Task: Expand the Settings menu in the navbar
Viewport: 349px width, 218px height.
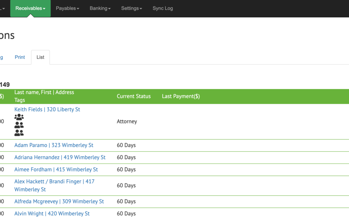Action: pyautogui.click(x=132, y=8)
